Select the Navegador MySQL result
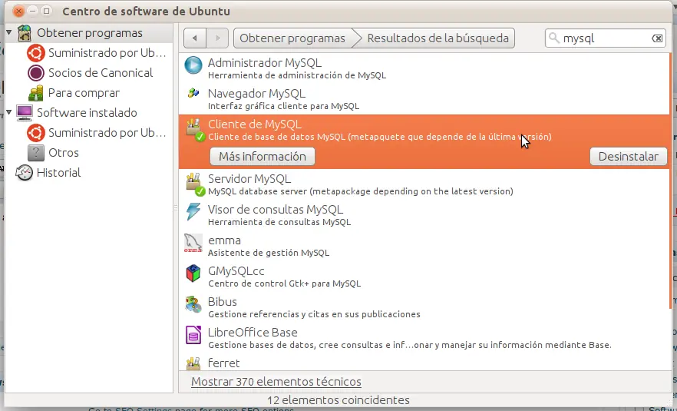 click(424, 99)
